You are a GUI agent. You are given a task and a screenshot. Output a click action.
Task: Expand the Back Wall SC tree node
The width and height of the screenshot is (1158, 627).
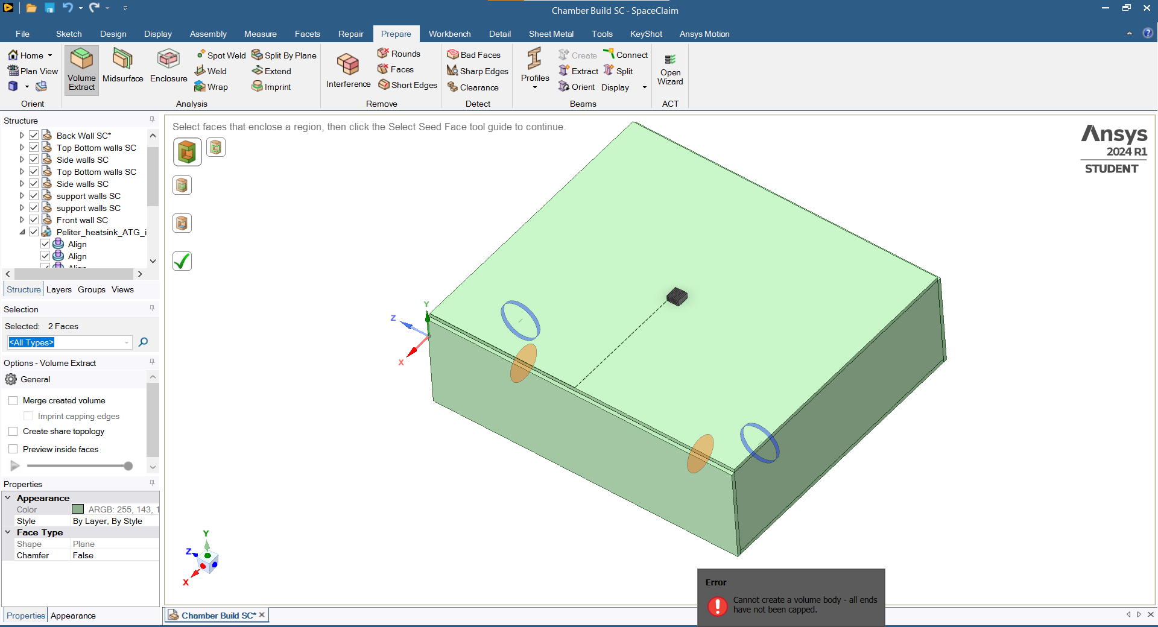click(22, 136)
